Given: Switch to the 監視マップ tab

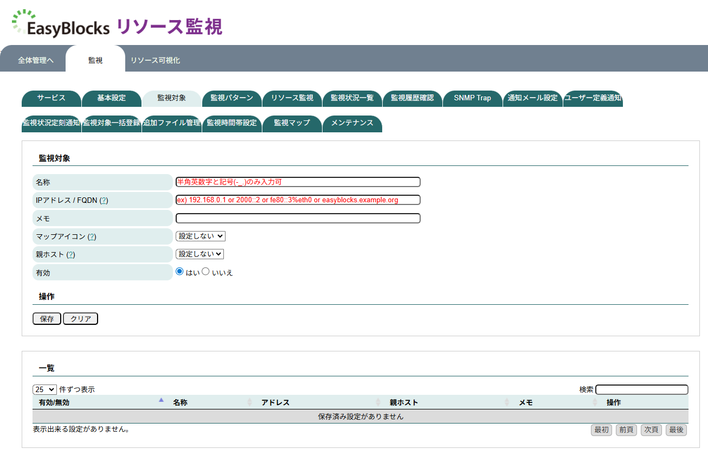Looking at the screenshot, I should click(x=292, y=124).
